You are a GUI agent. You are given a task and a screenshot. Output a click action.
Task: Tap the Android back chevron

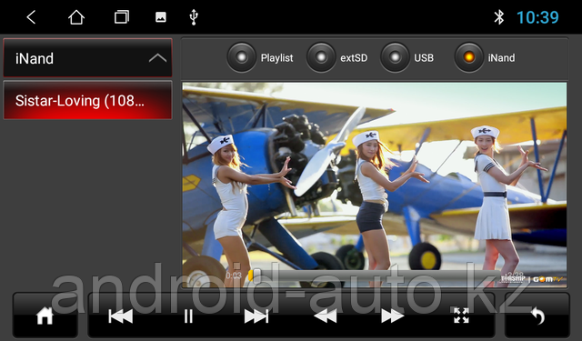31,17
